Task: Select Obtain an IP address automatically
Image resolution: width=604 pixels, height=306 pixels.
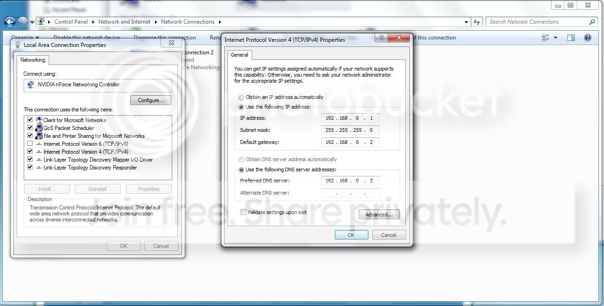Action: (241, 97)
